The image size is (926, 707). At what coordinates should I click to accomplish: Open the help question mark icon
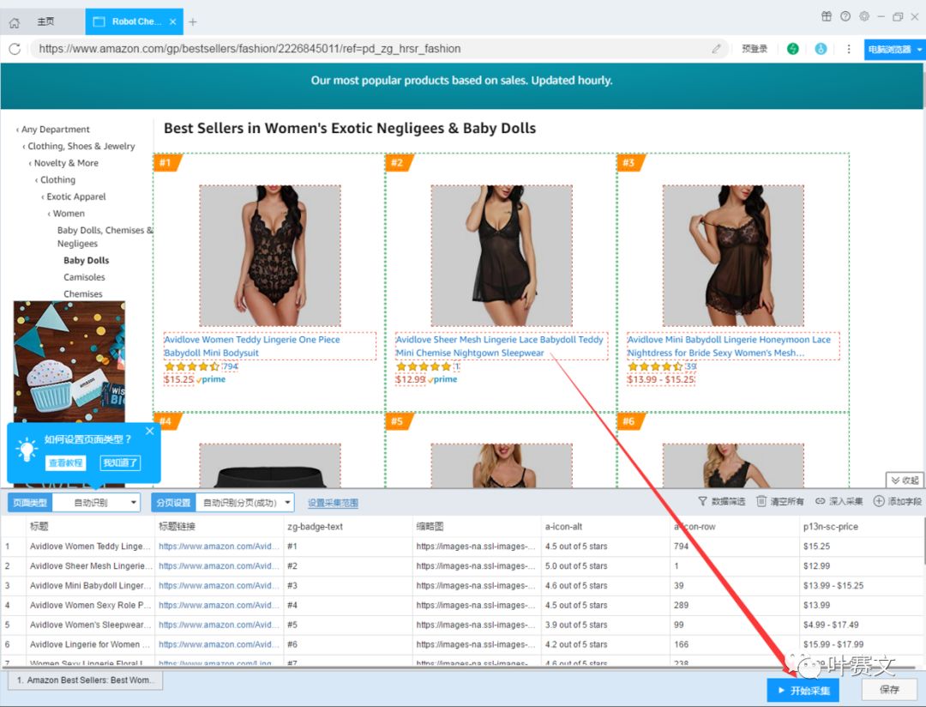click(845, 16)
